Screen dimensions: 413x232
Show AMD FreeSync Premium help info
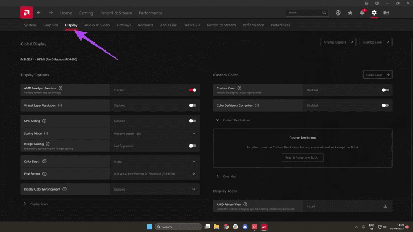coord(60,88)
